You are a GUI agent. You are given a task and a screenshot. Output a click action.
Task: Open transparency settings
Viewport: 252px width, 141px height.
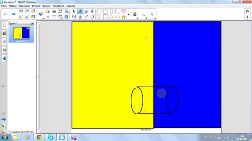(152, 14)
